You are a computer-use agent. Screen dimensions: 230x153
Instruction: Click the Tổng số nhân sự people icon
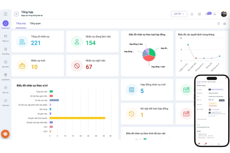(22, 42)
